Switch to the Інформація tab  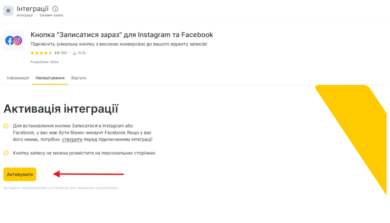(18, 78)
